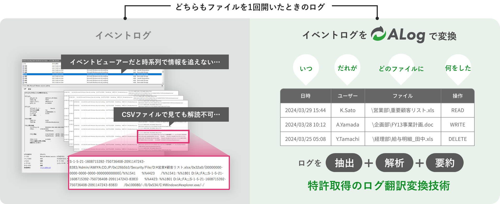
Task: Click the だれが speech bubble marker
Action: pyautogui.click(x=347, y=68)
